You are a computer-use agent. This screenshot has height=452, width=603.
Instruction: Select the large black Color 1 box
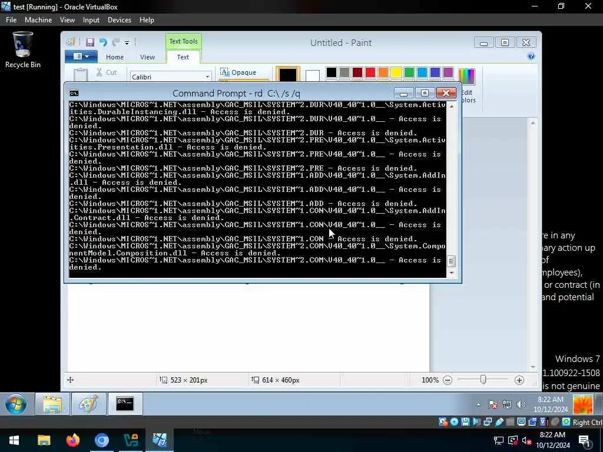[287, 75]
